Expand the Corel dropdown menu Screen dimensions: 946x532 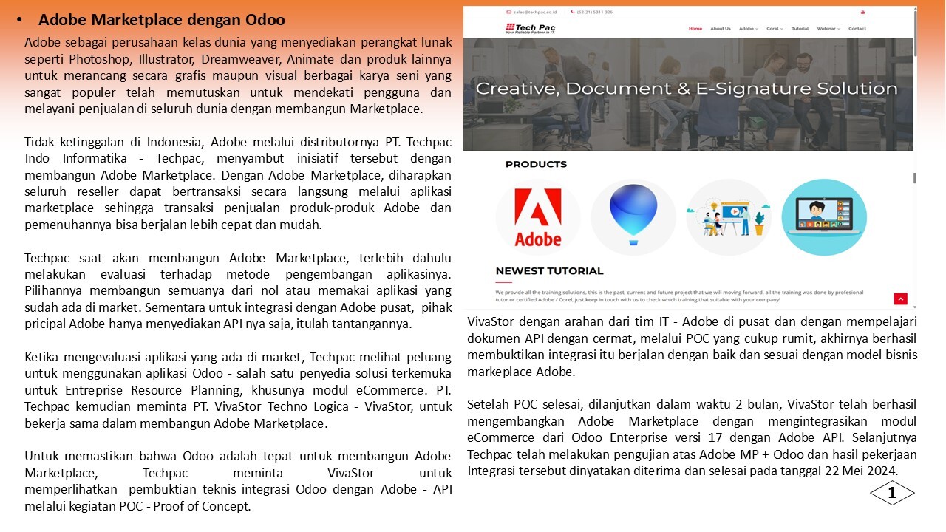[x=774, y=29]
